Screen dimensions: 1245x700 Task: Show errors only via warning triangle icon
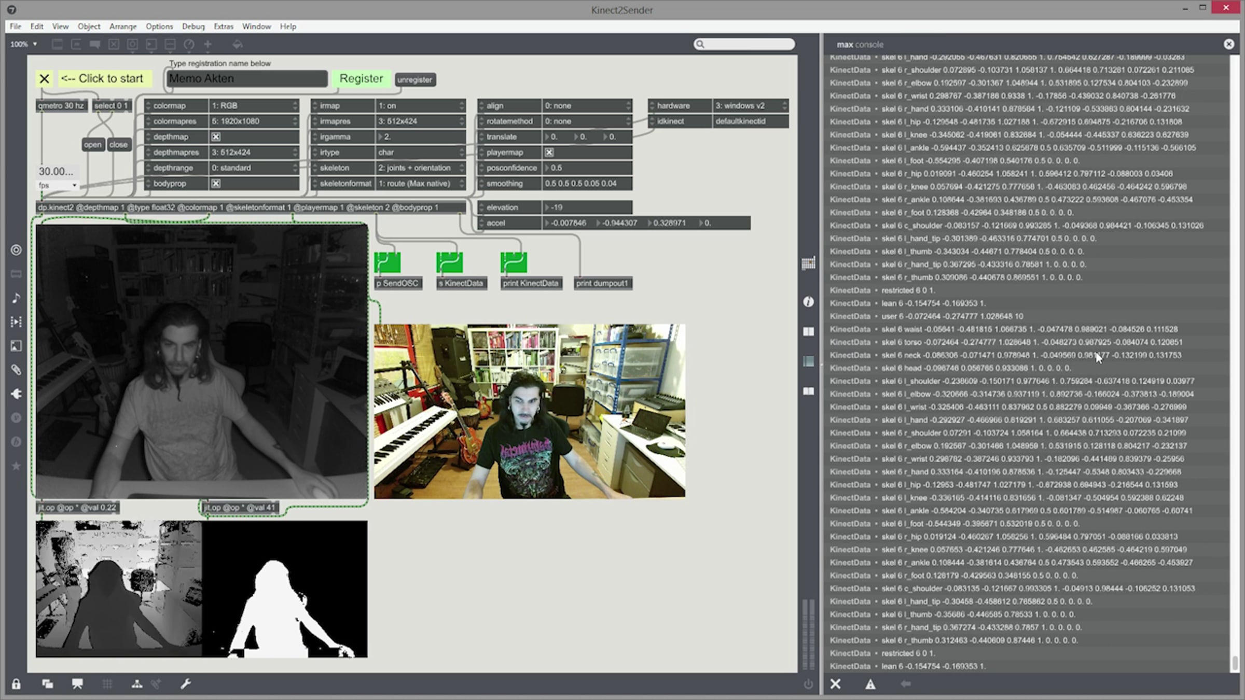click(870, 684)
